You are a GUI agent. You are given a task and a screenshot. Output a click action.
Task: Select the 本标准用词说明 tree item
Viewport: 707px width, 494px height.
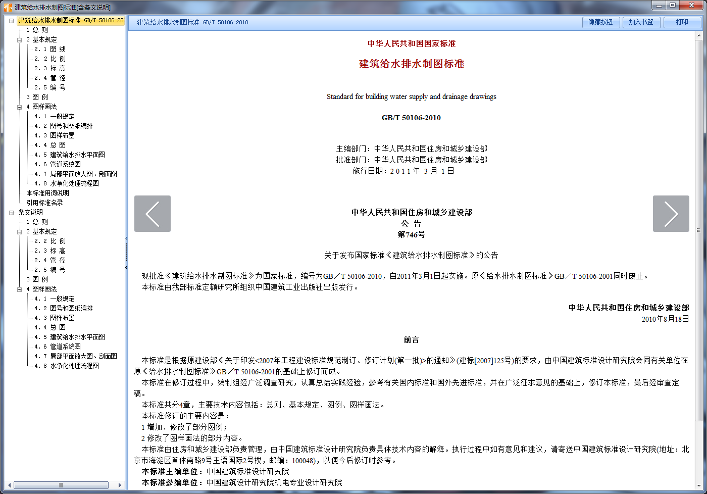(48, 193)
